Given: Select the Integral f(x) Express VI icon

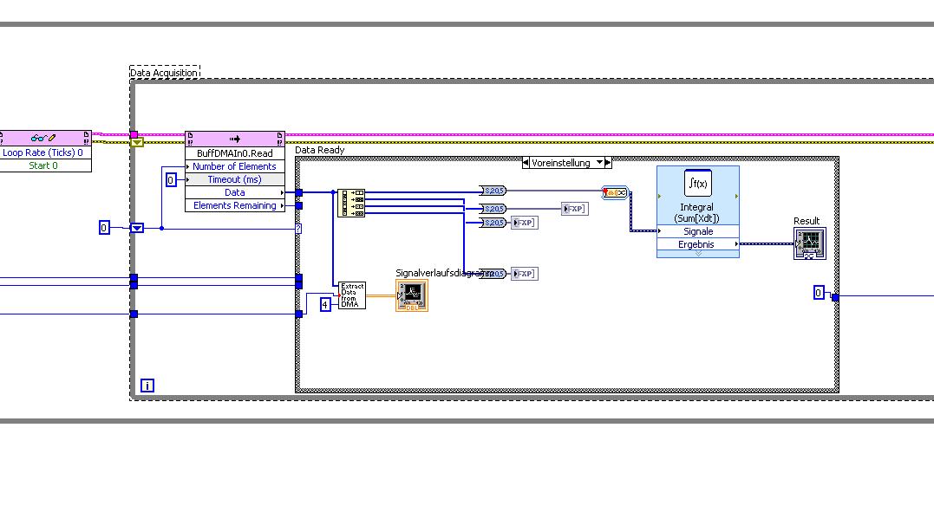Looking at the screenshot, I should [697, 184].
